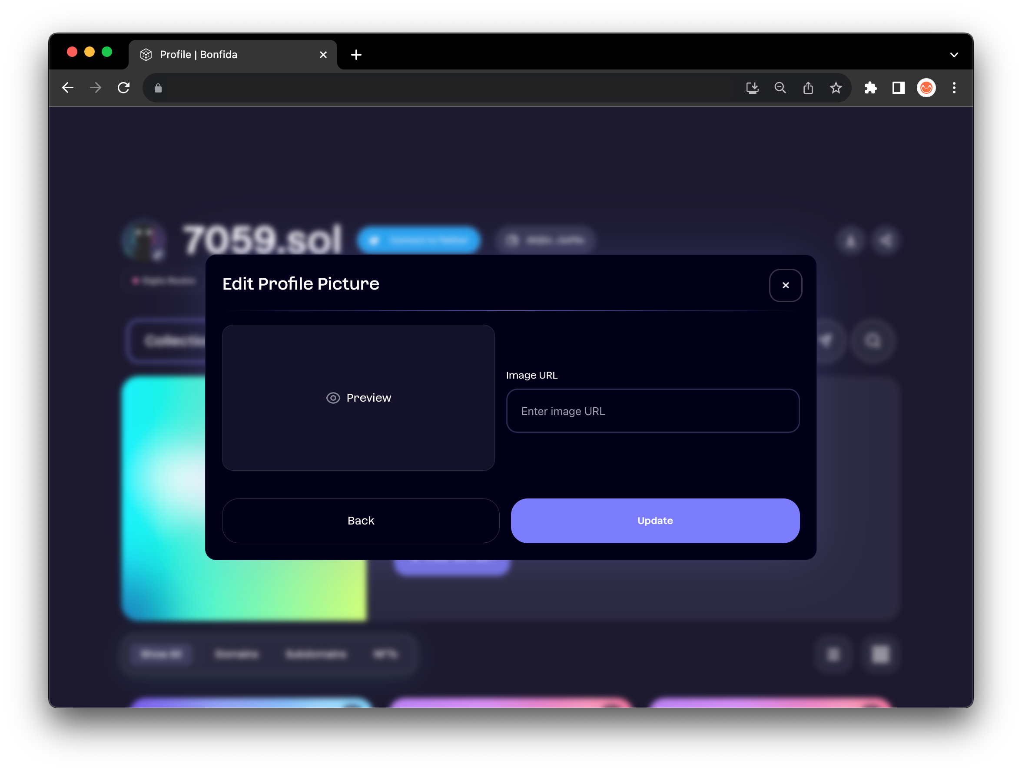Expand the tab search chevron
This screenshot has height=772, width=1022.
(x=954, y=55)
